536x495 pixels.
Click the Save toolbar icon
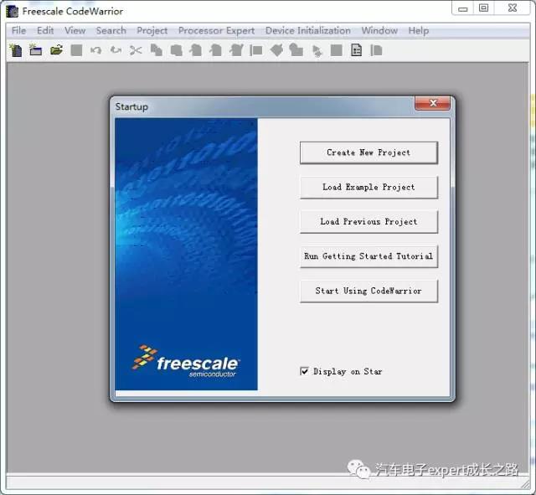[x=76, y=50]
